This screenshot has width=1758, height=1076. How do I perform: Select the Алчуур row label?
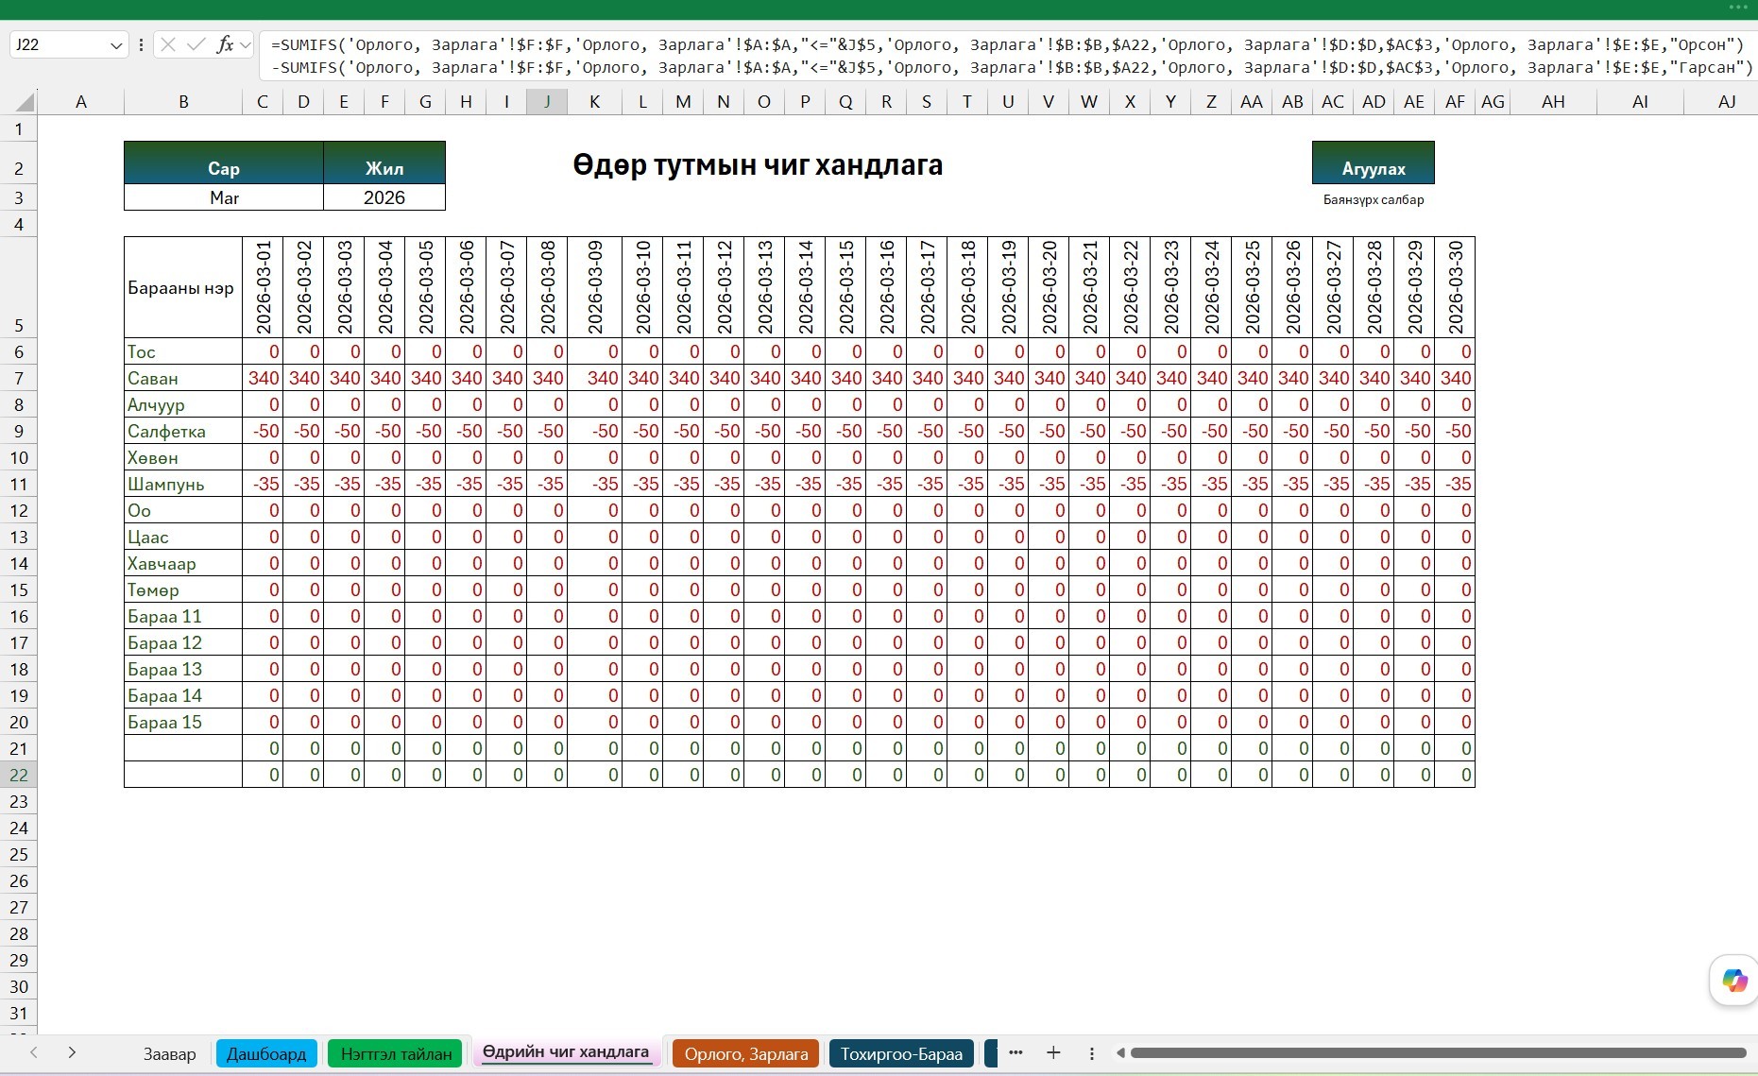[183, 404]
